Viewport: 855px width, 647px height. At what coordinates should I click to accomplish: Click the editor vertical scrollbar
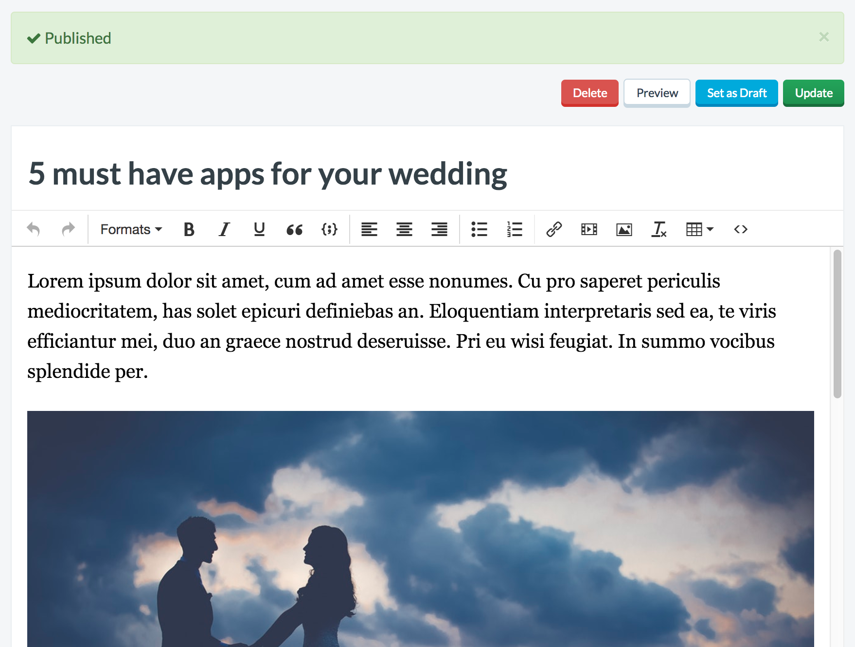click(837, 324)
